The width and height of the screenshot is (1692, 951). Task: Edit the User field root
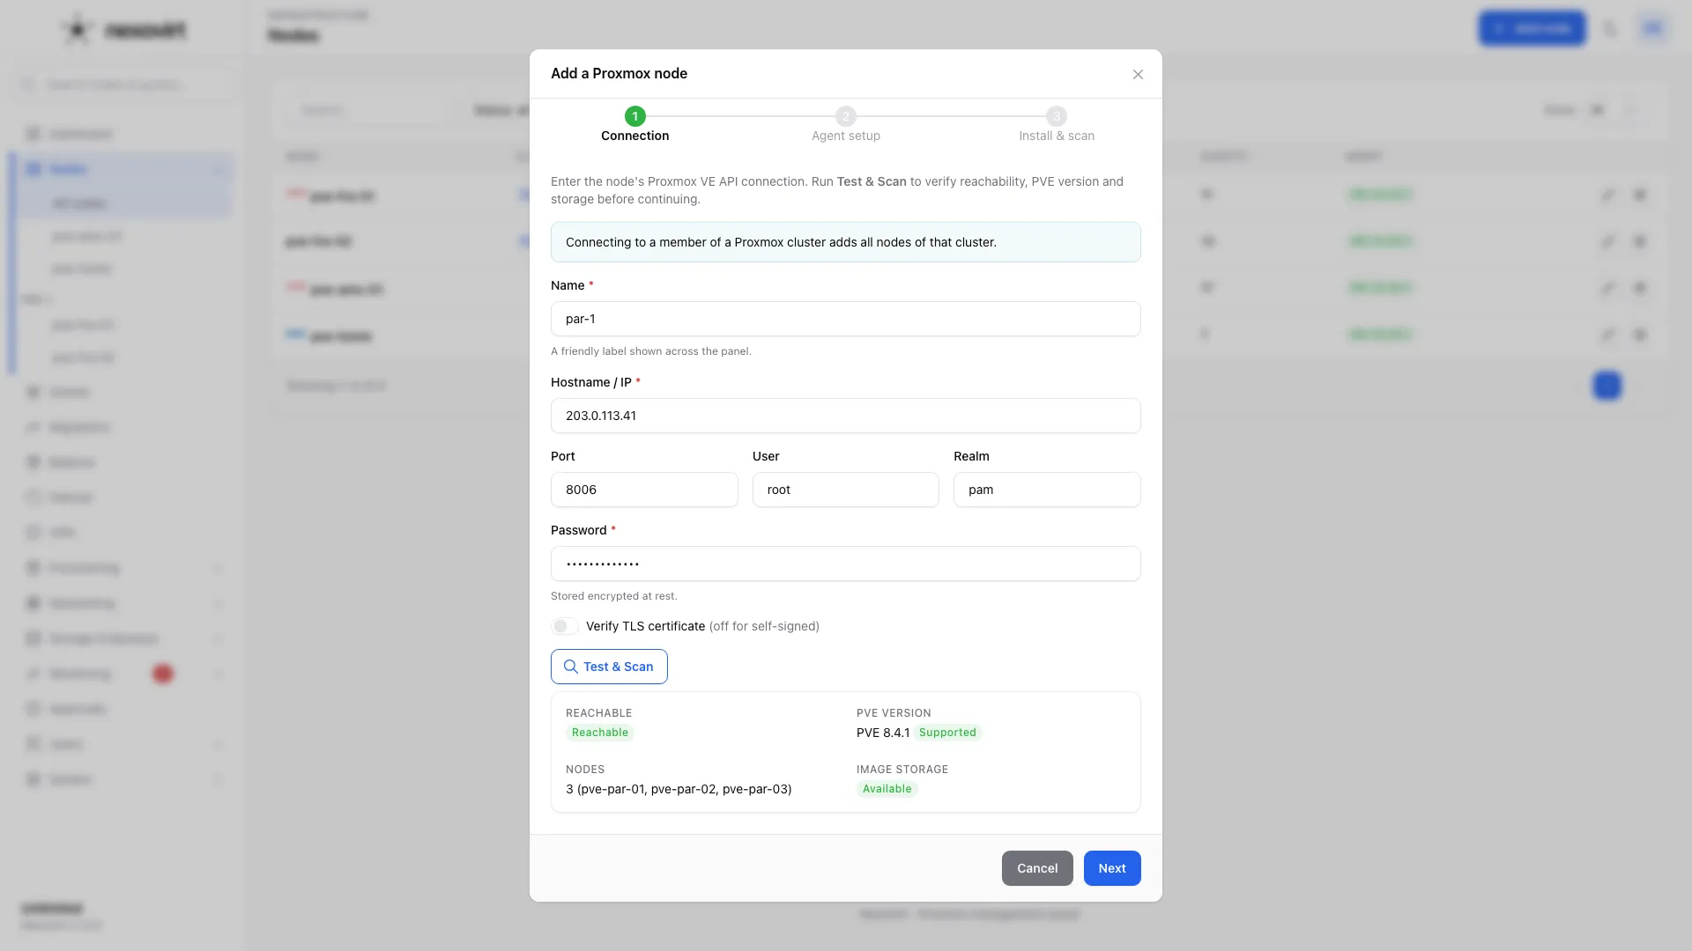[x=846, y=490]
